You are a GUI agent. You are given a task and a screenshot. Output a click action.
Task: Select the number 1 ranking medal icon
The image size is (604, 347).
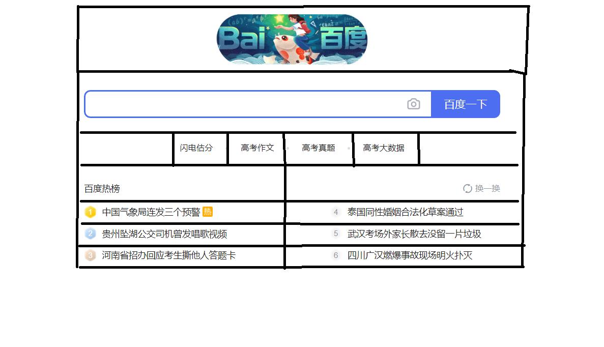pos(90,212)
